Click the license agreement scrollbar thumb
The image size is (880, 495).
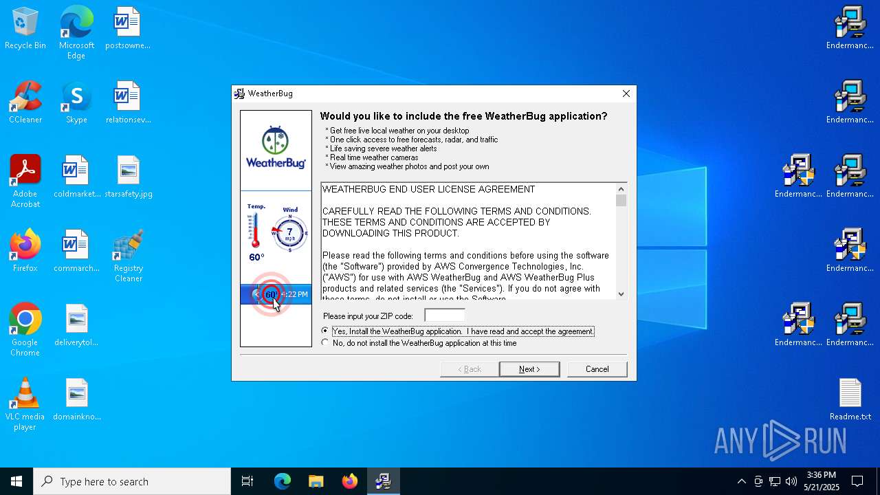point(621,201)
